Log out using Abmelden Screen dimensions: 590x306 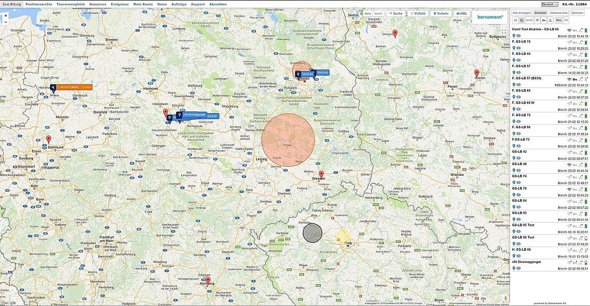pyautogui.click(x=218, y=4)
